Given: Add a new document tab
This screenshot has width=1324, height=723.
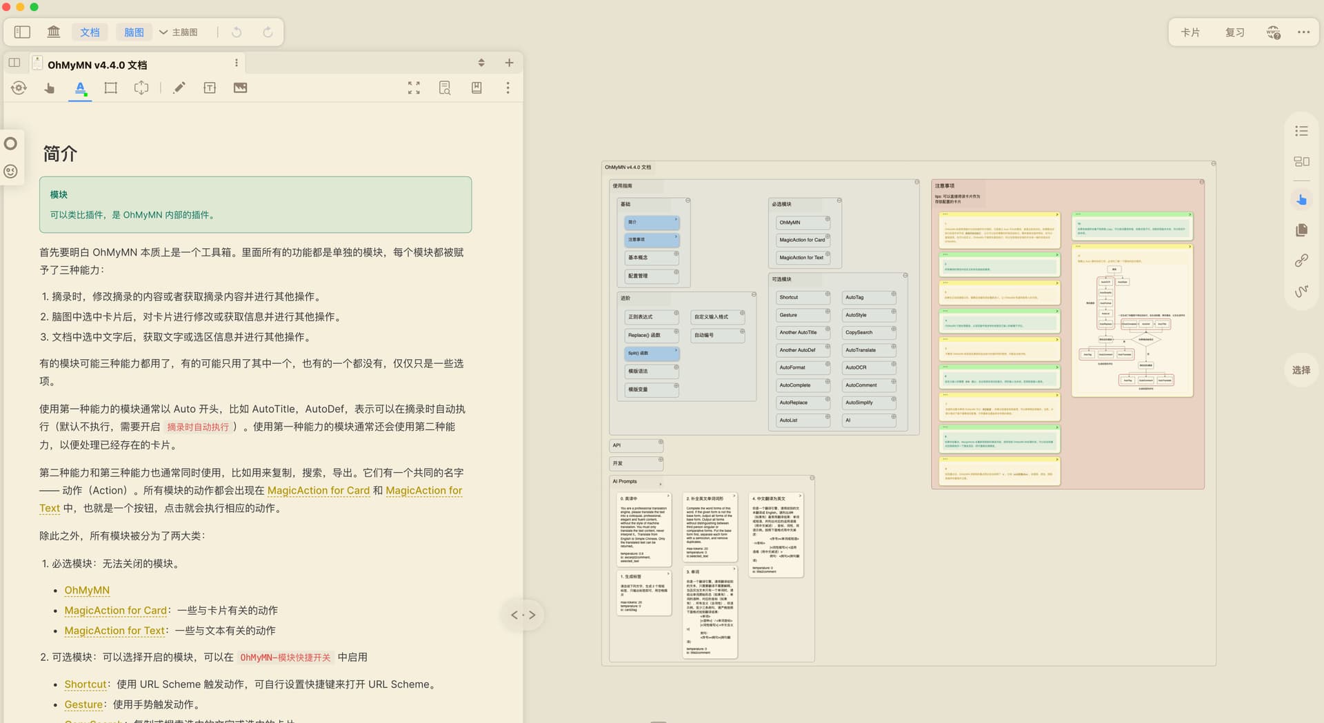Looking at the screenshot, I should [x=509, y=63].
